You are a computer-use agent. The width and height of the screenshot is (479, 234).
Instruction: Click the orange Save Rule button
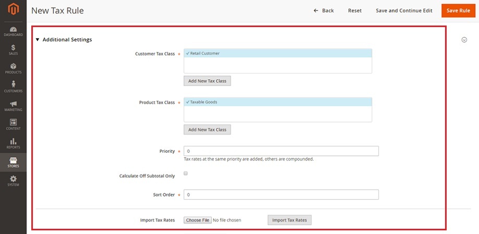point(458,10)
